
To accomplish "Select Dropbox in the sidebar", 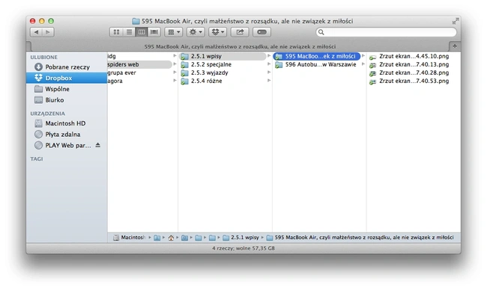I will [67, 78].
